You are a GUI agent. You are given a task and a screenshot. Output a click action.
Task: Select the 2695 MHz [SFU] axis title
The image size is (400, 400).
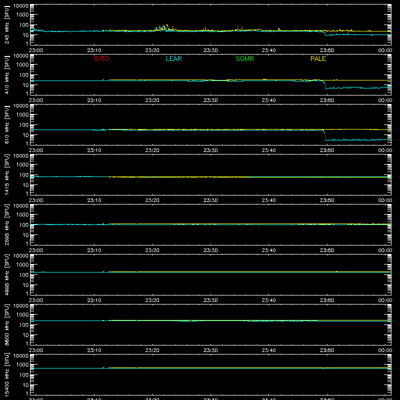6,224
